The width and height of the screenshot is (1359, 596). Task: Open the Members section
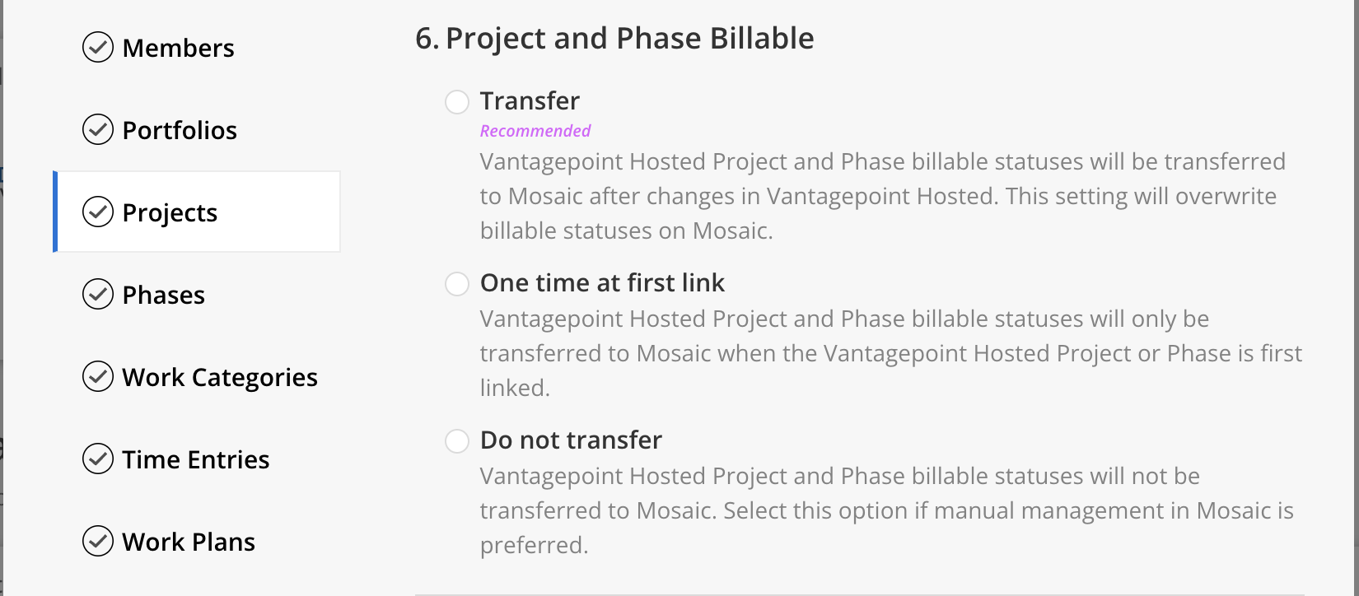point(178,48)
